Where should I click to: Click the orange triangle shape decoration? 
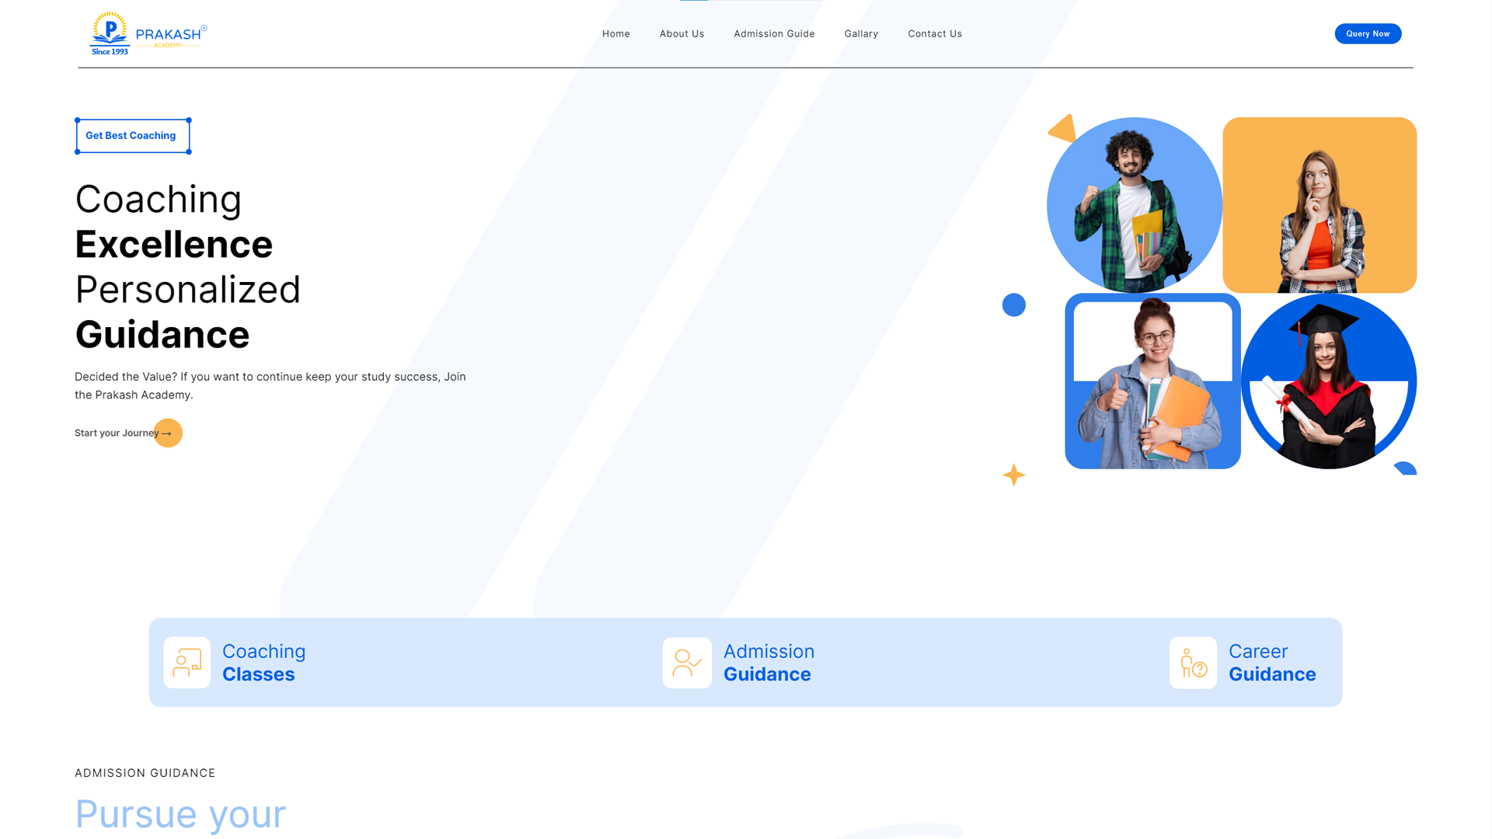coord(1064,129)
